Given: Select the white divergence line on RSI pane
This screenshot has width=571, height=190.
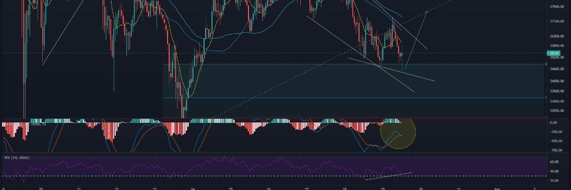Looking at the screenshot, I should (389, 176).
